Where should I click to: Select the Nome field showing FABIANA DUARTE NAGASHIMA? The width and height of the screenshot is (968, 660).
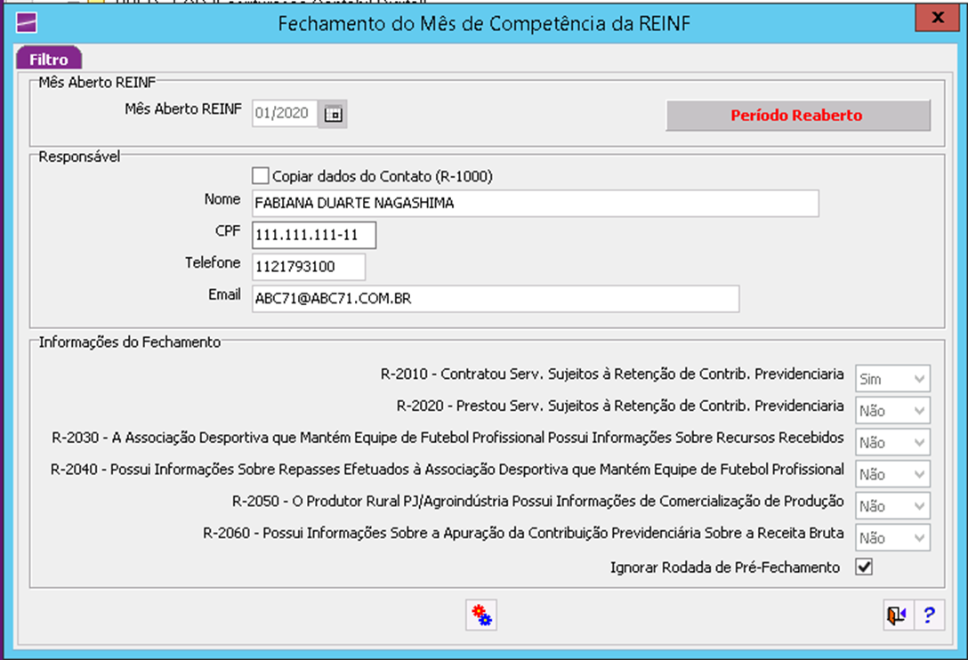point(534,203)
